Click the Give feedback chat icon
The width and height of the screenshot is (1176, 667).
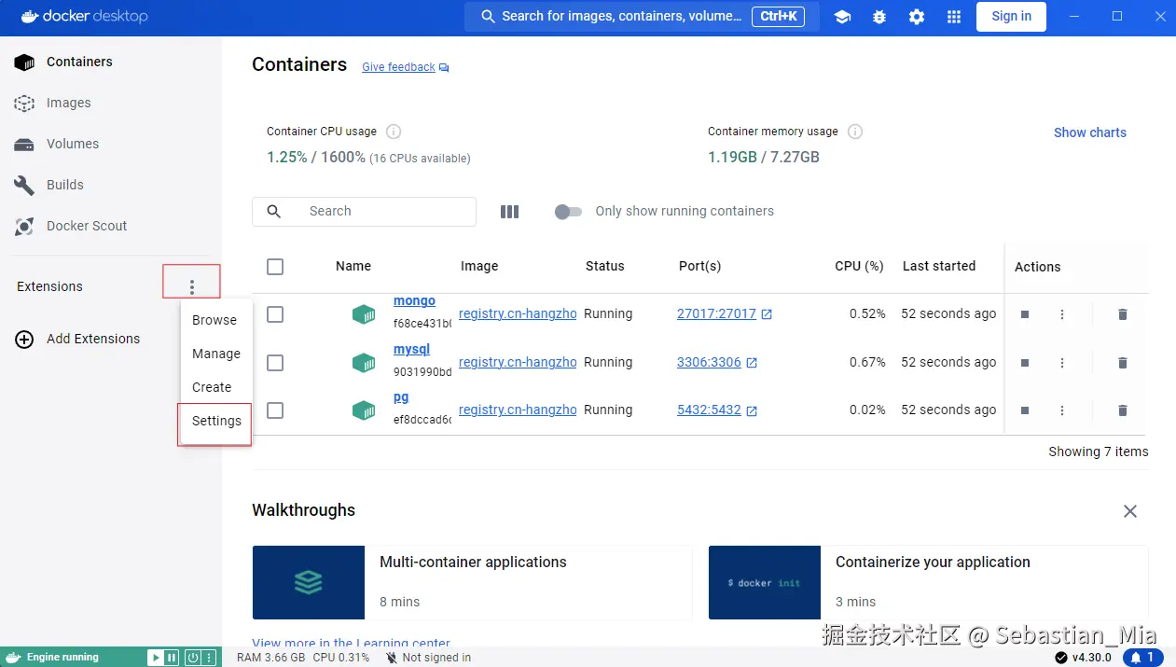pyautogui.click(x=444, y=67)
